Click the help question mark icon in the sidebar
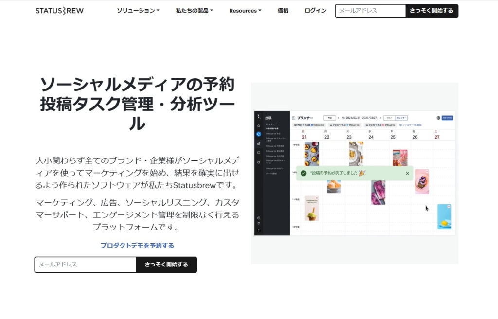This screenshot has height=319, width=498. pyautogui.click(x=259, y=218)
